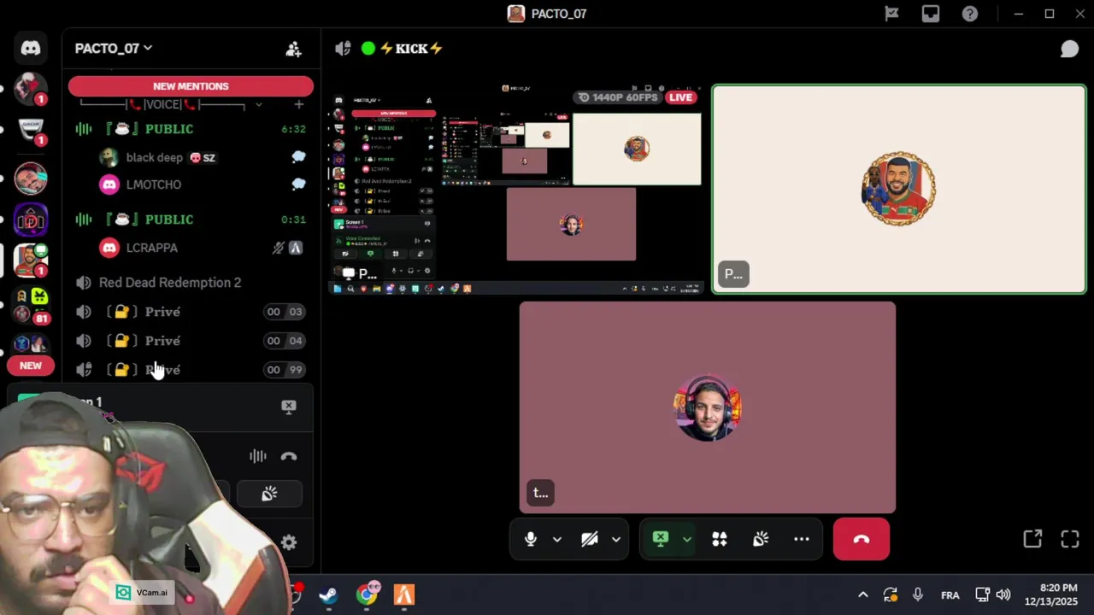Enter fullscreen call view
The height and width of the screenshot is (615, 1094).
(x=1070, y=539)
